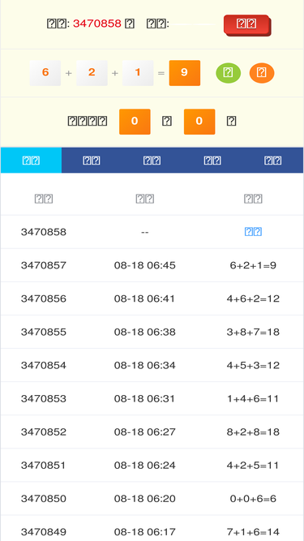Select the number tile showing 2
The height and width of the screenshot is (541, 304).
pos(92,73)
